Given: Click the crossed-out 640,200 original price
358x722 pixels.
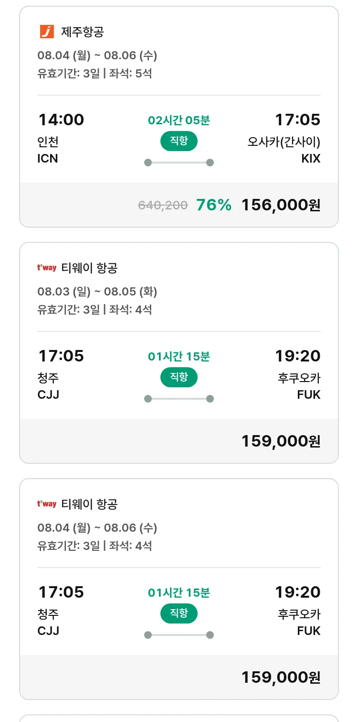Looking at the screenshot, I should click(163, 206).
